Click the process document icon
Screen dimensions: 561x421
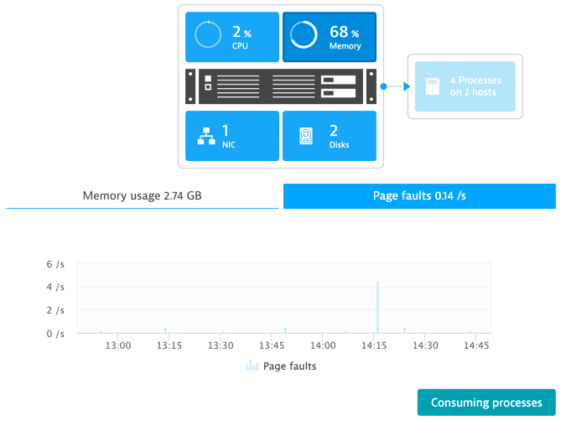432,86
